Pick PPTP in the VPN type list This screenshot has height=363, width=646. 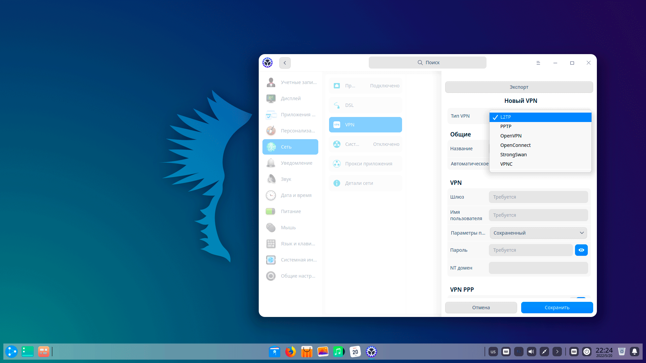(x=506, y=126)
